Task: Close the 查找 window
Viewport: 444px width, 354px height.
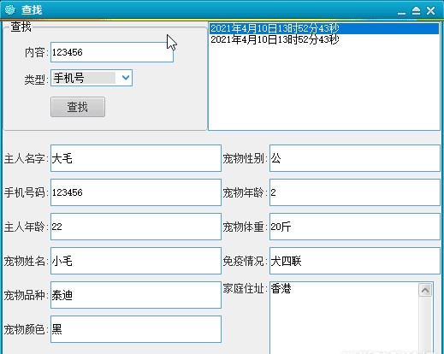Action: pos(430,11)
